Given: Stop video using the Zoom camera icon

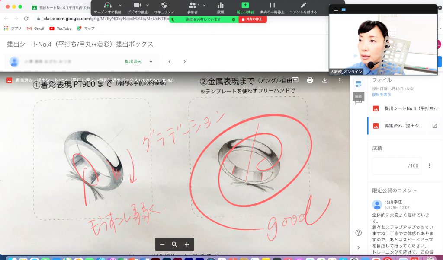Looking at the screenshot, I should (x=138, y=5).
